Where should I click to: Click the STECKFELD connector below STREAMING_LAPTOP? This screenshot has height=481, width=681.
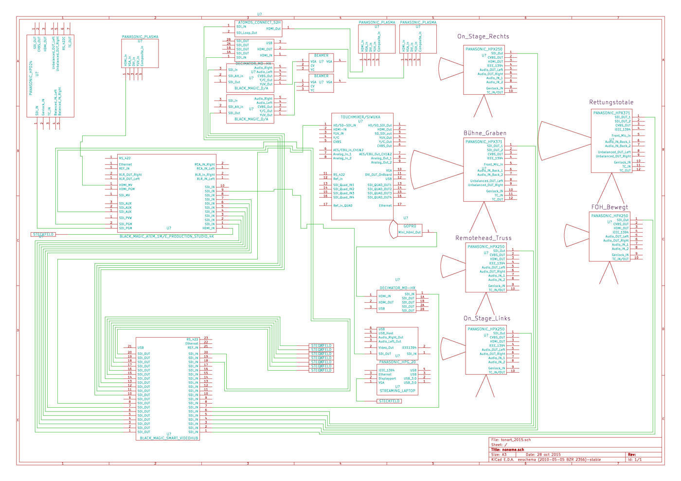click(390, 401)
